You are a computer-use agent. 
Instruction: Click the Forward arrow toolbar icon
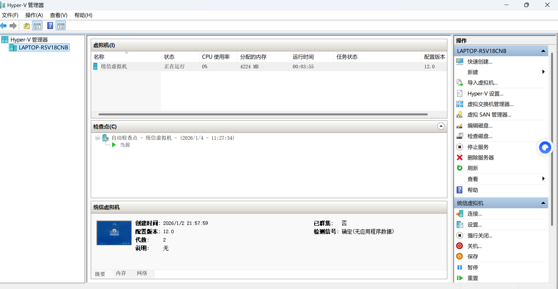coord(13,26)
